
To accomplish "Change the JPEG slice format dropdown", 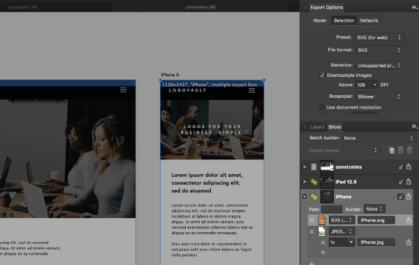I will [x=341, y=231].
